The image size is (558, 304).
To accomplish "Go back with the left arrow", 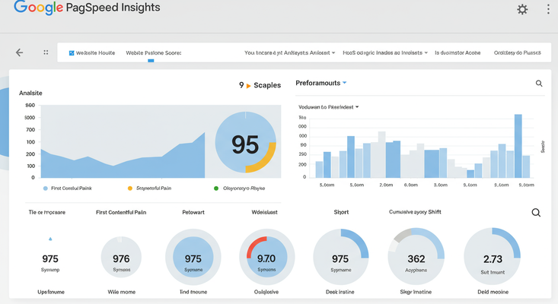I will 19,52.
